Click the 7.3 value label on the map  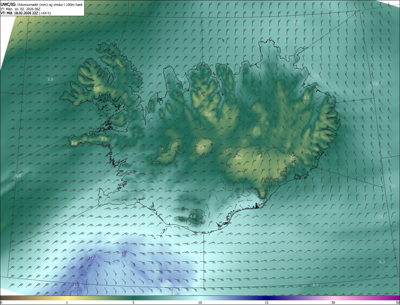tap(181, 80)
